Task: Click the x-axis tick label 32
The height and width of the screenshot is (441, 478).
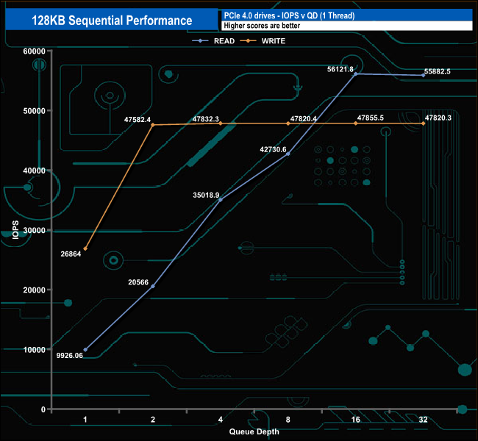Action: click(x=423, y=420)
